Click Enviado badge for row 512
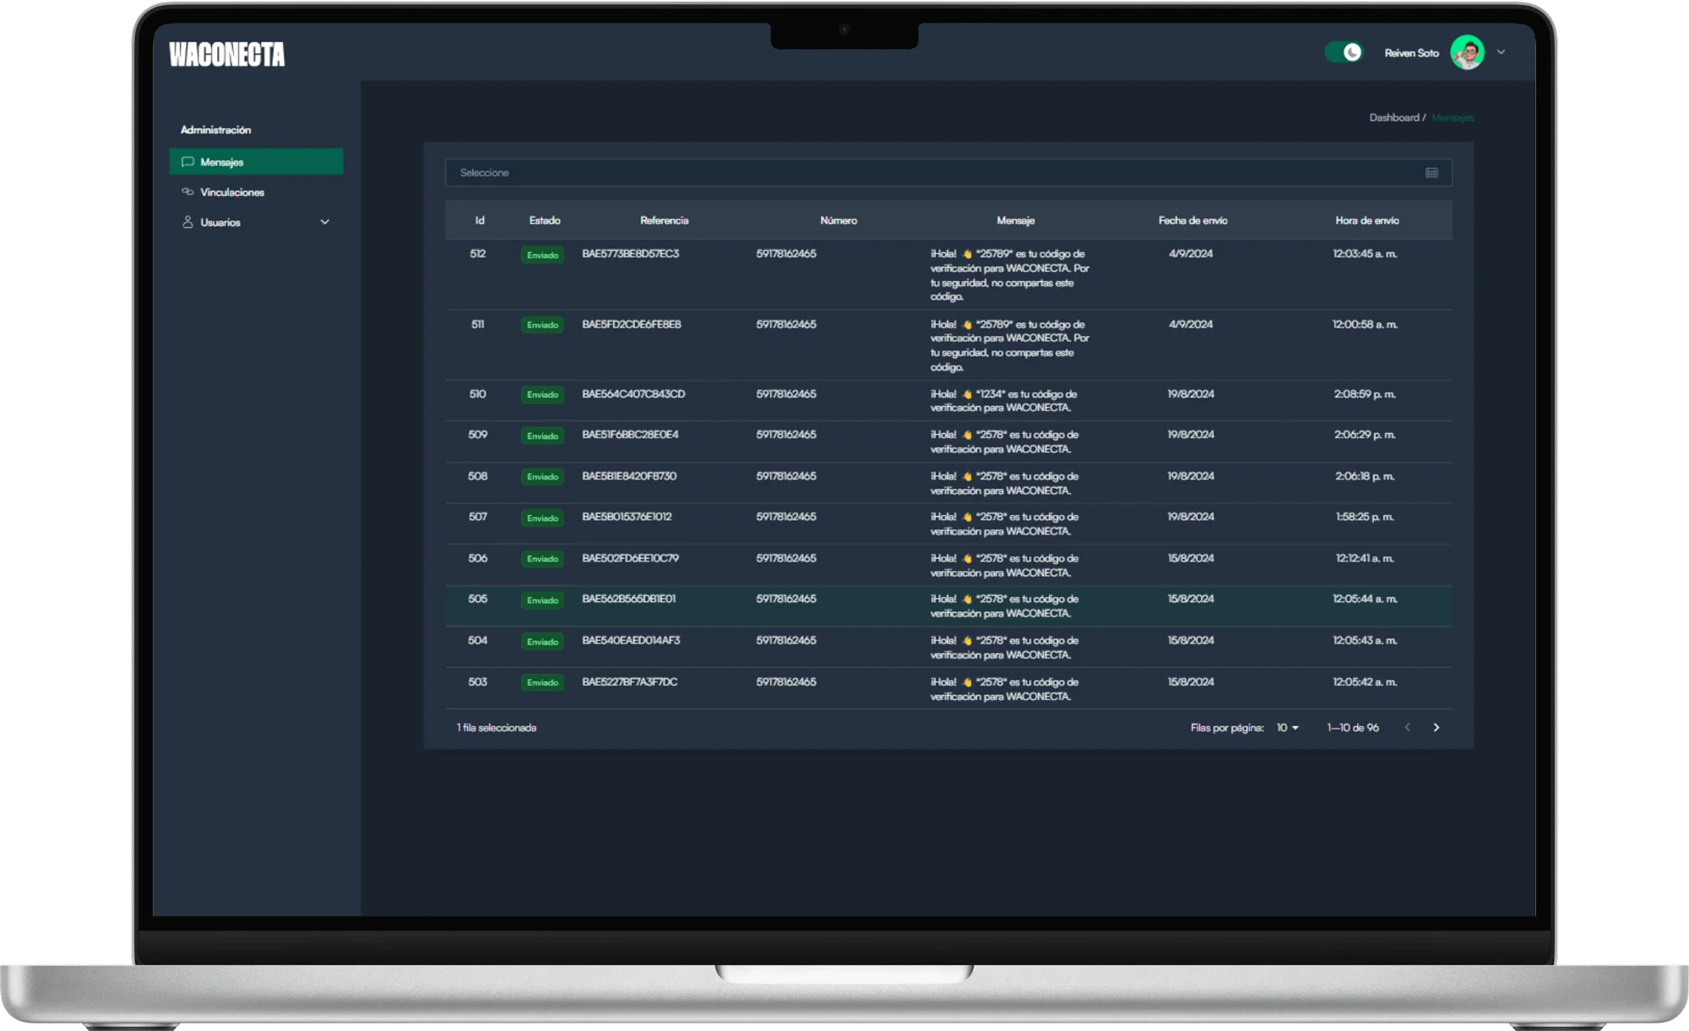1689x1031 pixels. (x=542, y=255)
